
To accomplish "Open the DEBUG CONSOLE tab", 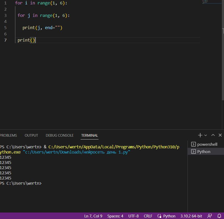I will pos(59,135).
